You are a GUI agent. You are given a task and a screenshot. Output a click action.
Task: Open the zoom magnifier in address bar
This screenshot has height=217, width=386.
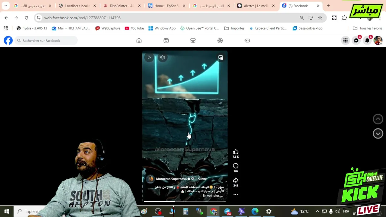click(x=302, y=18)
